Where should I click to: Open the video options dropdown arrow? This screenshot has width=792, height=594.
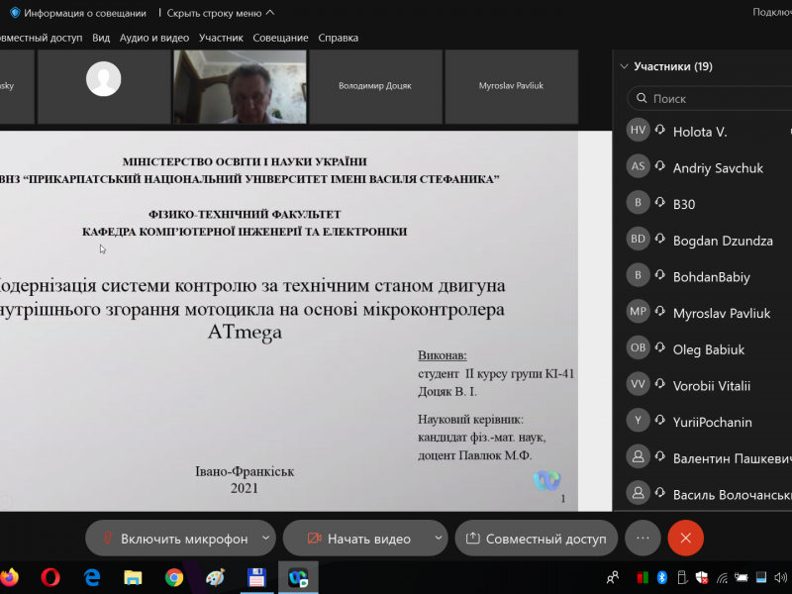point(439,539)
